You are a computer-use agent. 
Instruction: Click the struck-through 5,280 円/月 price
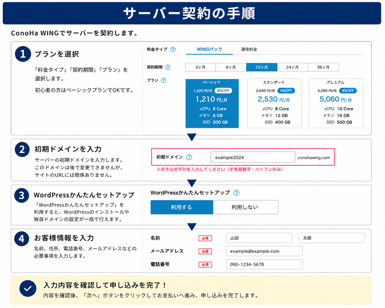pos(327,91)
